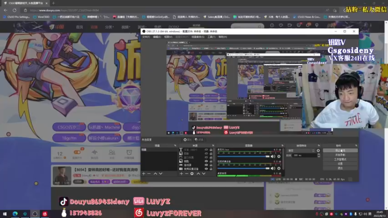Adjust the 视频采集设备 volume slider
This screenshot has width=388, height=218.
tap(244, 168)
